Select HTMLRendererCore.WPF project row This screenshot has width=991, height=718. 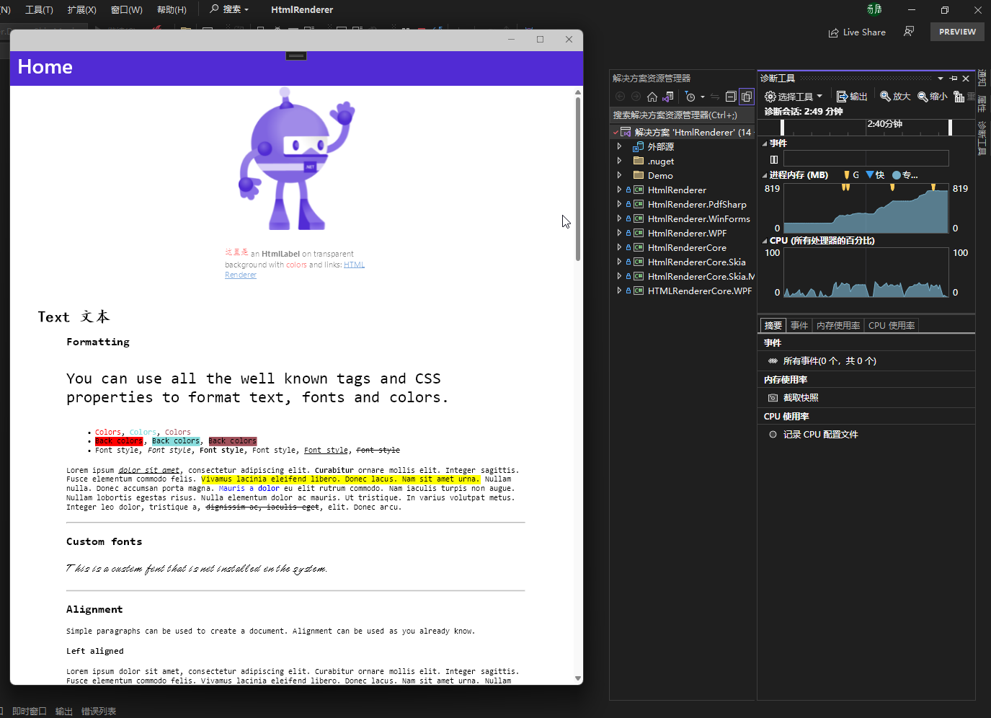[682, 291]
